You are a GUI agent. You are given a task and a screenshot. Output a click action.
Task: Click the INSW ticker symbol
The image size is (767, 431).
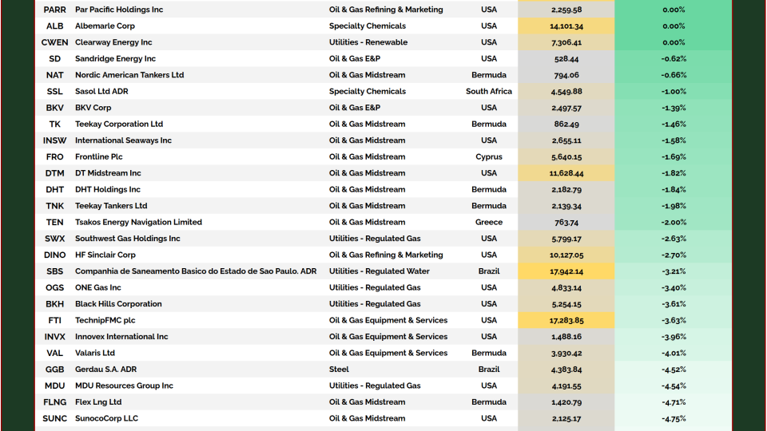click(x=54, y=140)
